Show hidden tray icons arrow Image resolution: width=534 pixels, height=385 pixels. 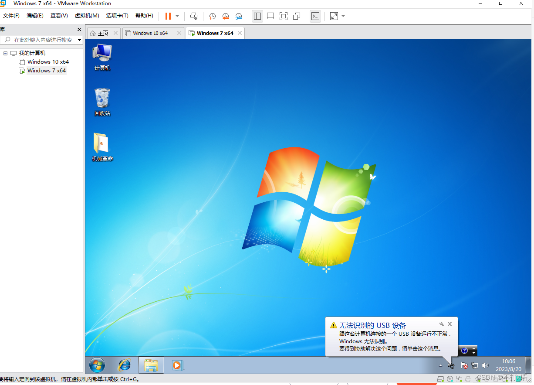(440, 365)
